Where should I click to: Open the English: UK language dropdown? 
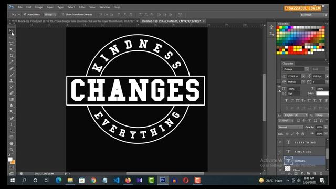[296, 115]
